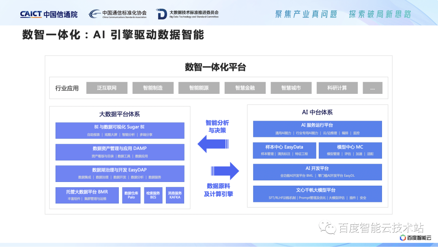Expand the "...." tile for more industries
Viewport: 438px width, 247px height.
tap(372, 88)
